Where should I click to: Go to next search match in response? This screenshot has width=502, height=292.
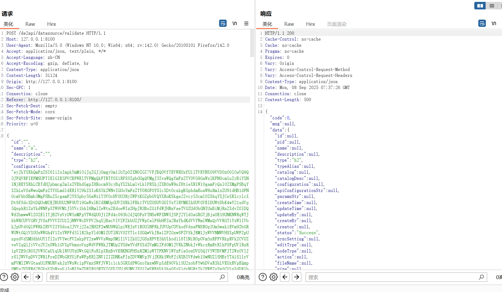pyautogui.click(x=297, y=277)
